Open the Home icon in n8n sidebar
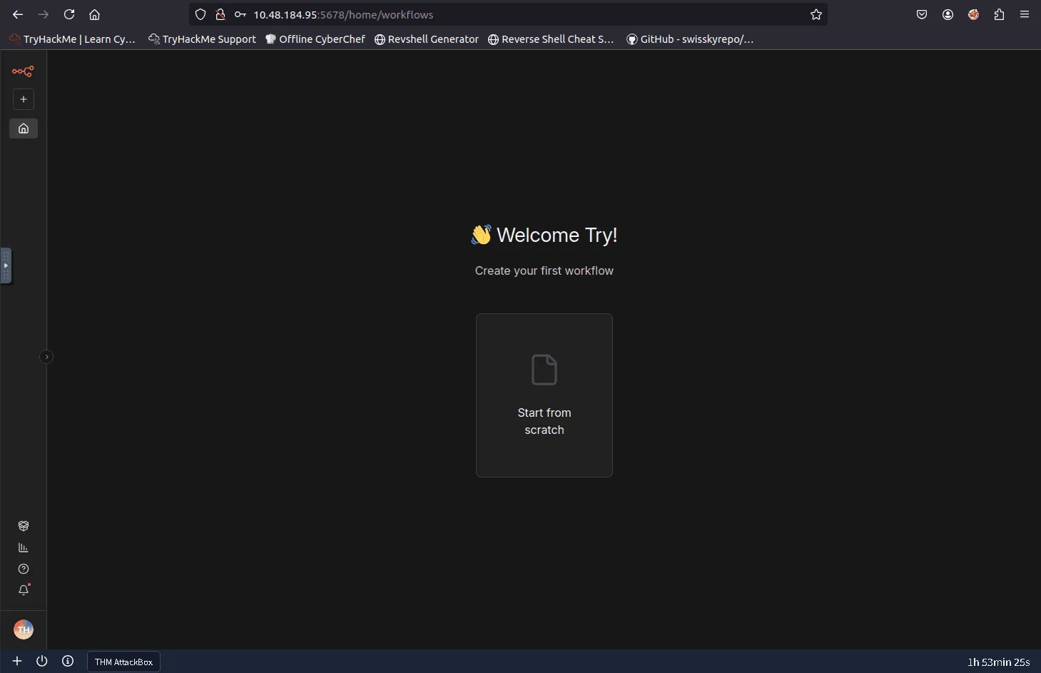 (x=24, y=128)
